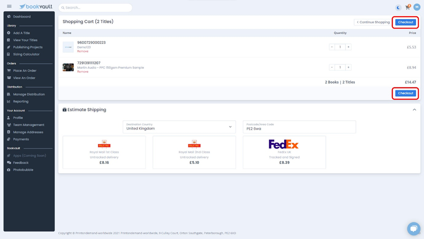Click the Sizing Calculator icon

pos(9,55)
